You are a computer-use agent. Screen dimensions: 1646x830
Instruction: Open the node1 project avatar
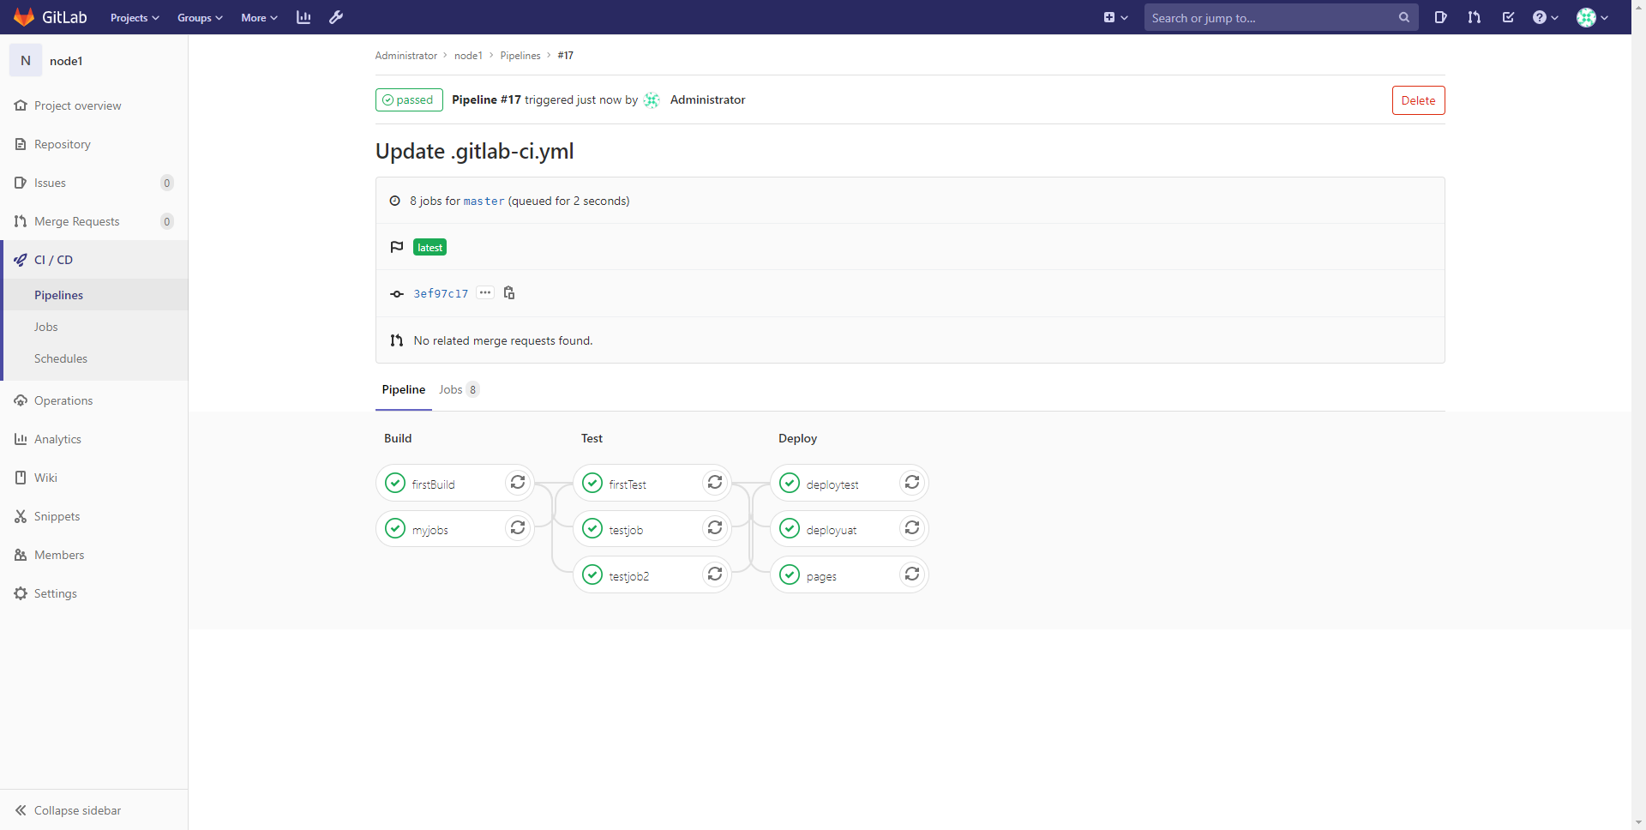(26, 60)
